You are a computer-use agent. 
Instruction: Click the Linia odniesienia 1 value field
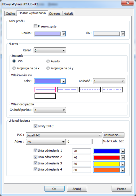click(82, 151)
